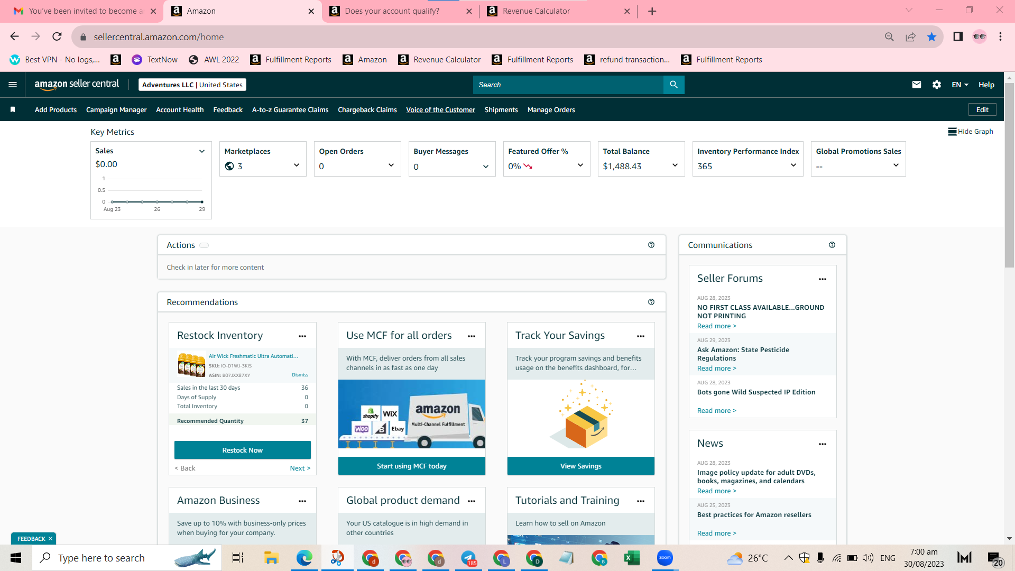Open Global product demand card options
Viewport: 1015px width, 571px height.
click(472, 501)
